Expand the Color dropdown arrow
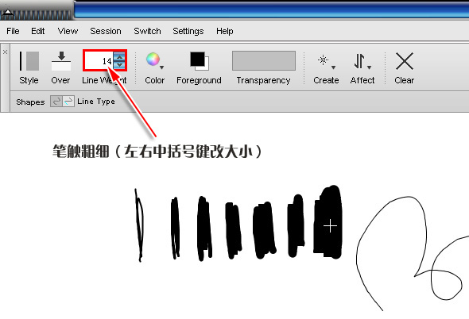The height and width of the screenshot is (319, 469). coord(162,67)
